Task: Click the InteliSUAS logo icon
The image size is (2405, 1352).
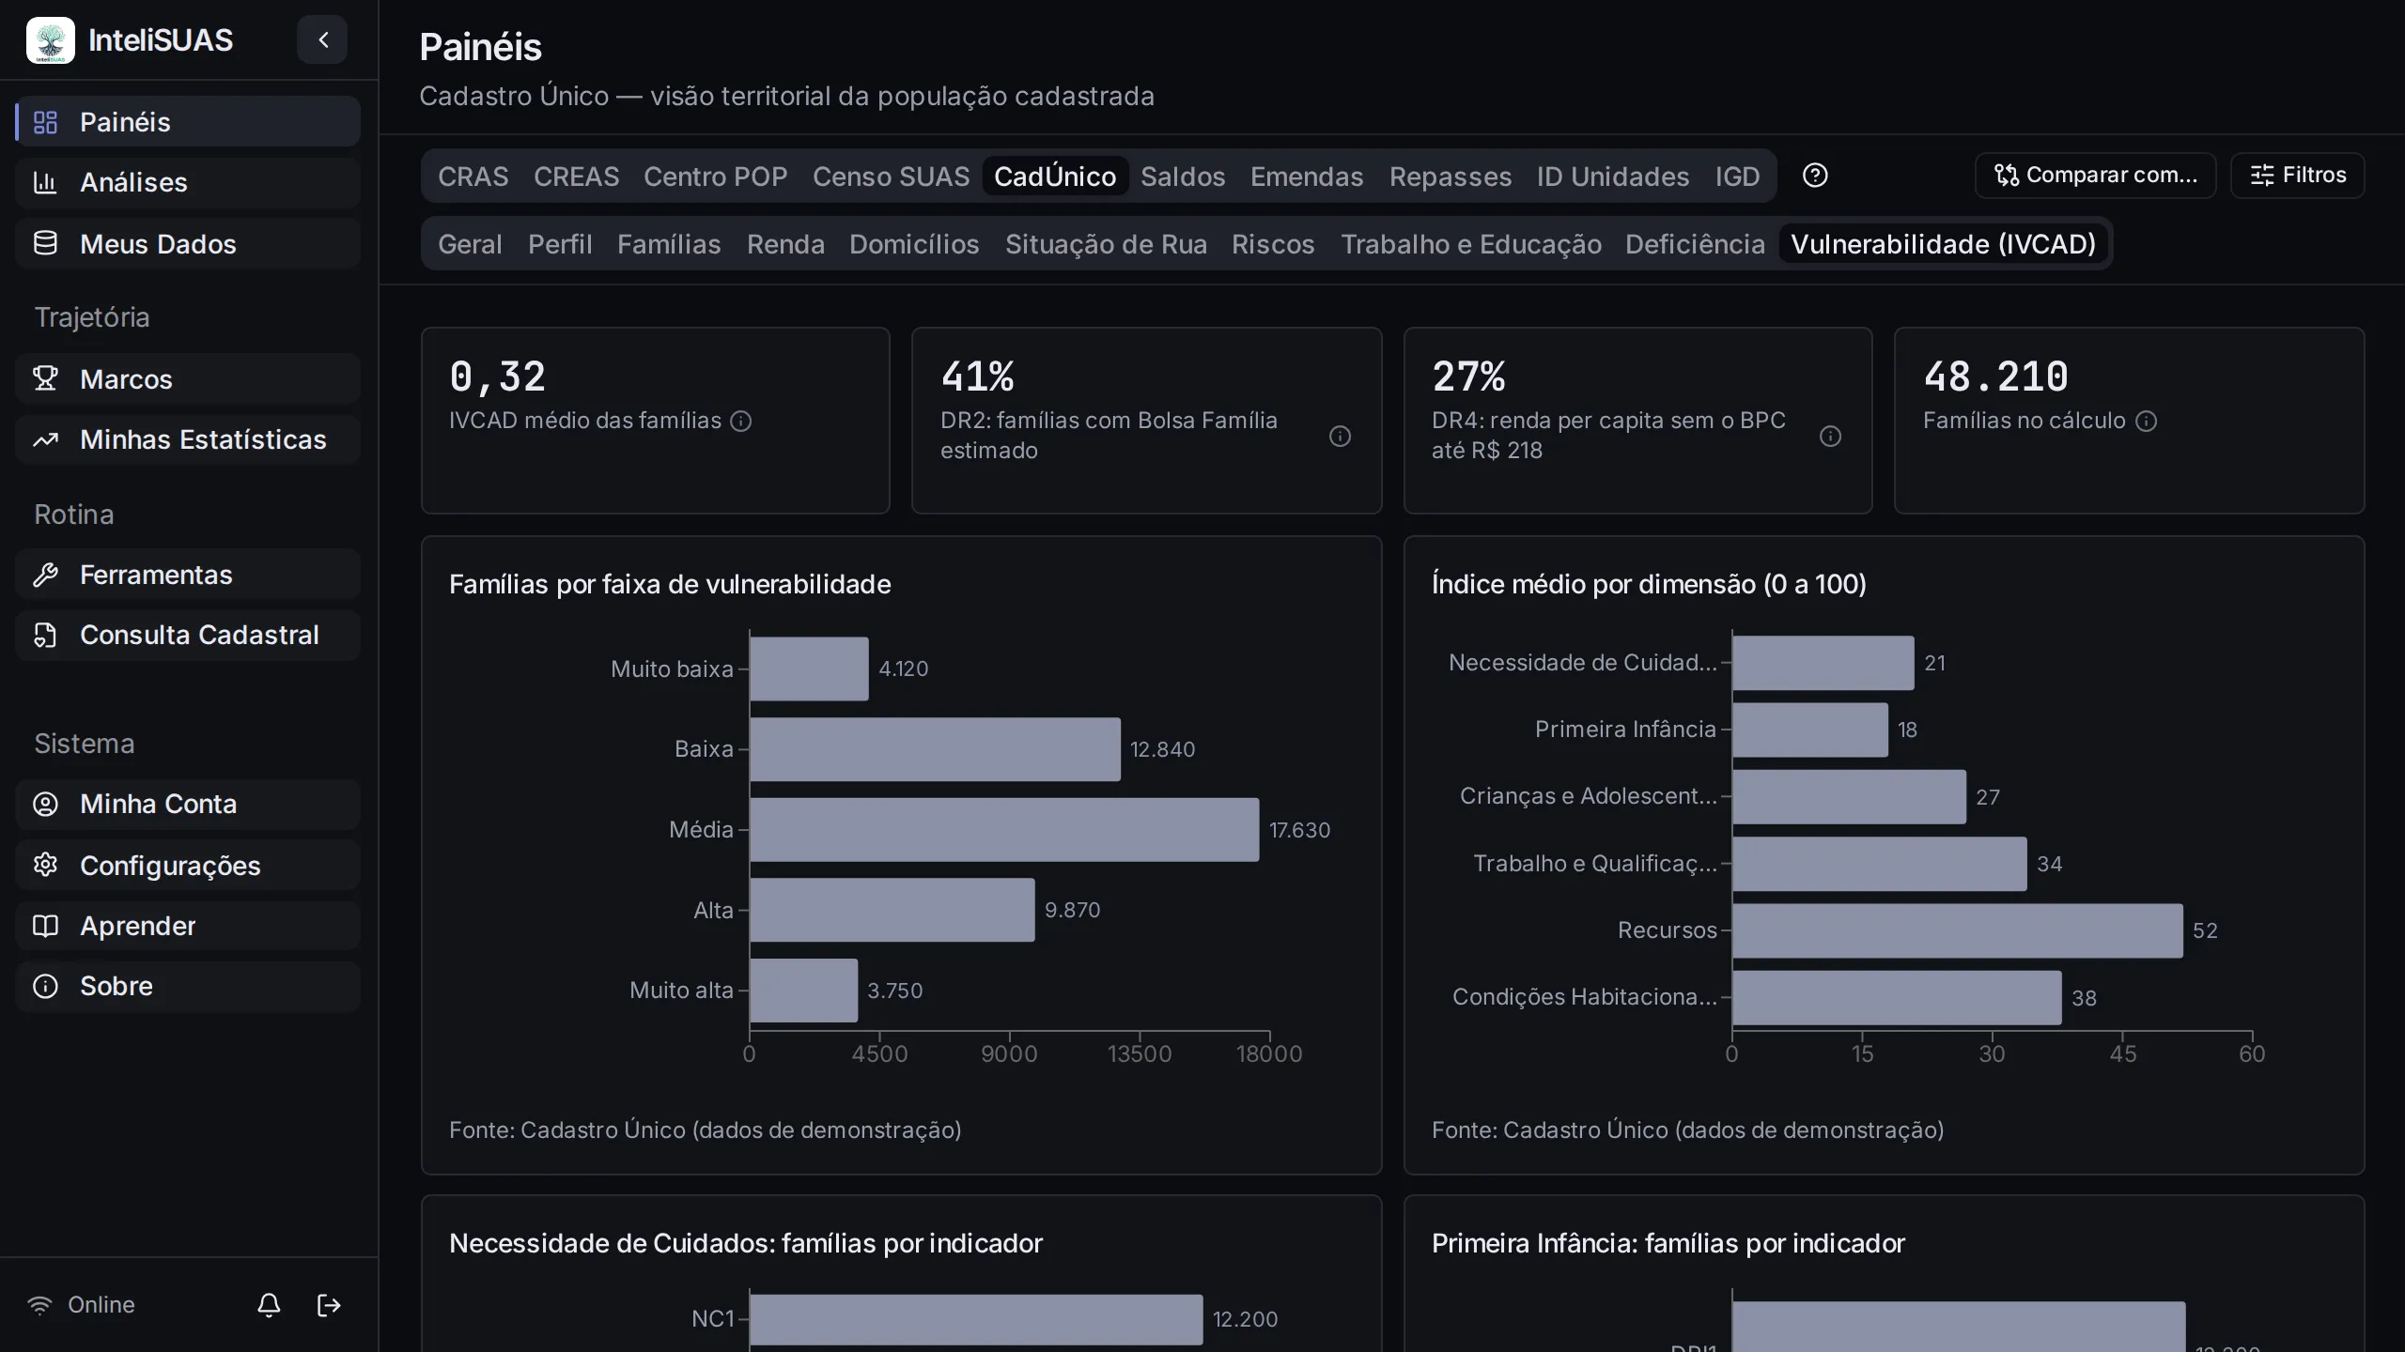Action: [x=51, y=40]
